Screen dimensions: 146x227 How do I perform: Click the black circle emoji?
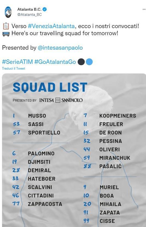81,62
